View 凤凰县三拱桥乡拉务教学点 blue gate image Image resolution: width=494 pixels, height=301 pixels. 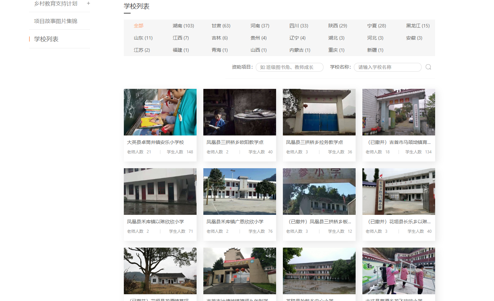[x=319, y=112]
